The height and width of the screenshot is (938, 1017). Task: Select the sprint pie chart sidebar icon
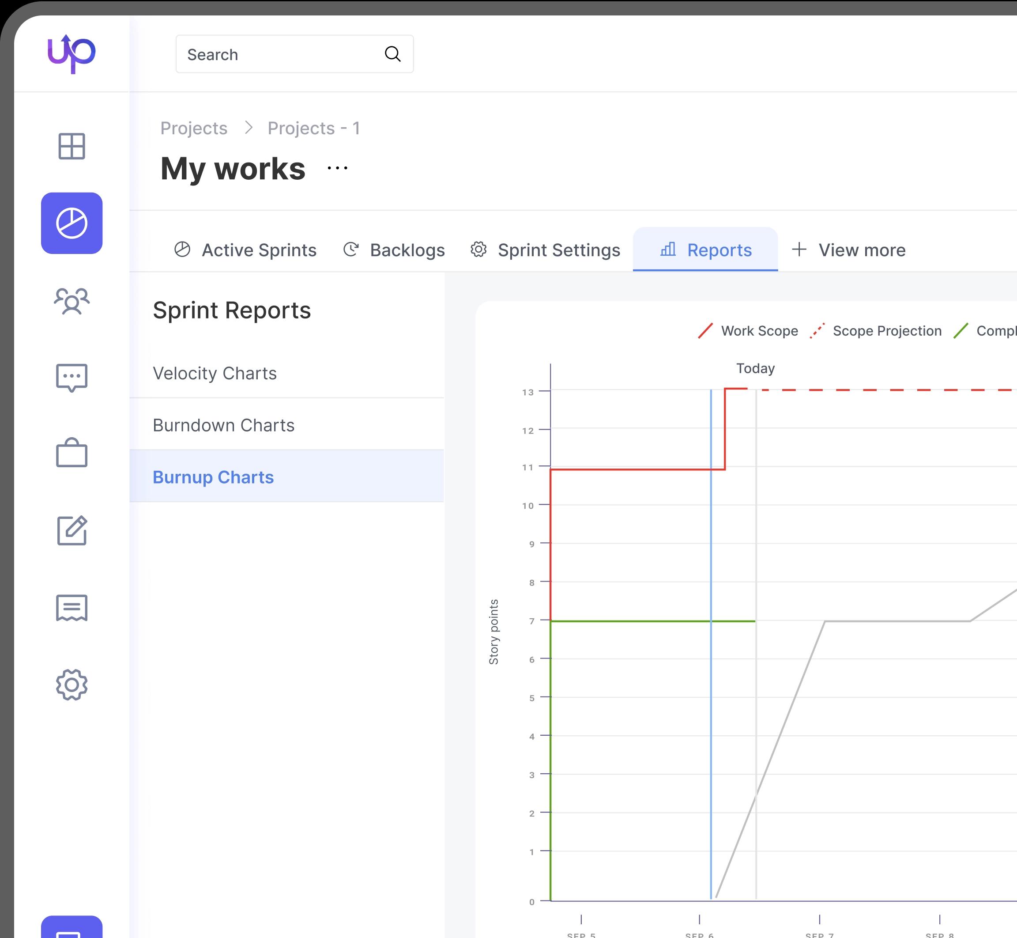pyautogui.click(x=72, y=223)
